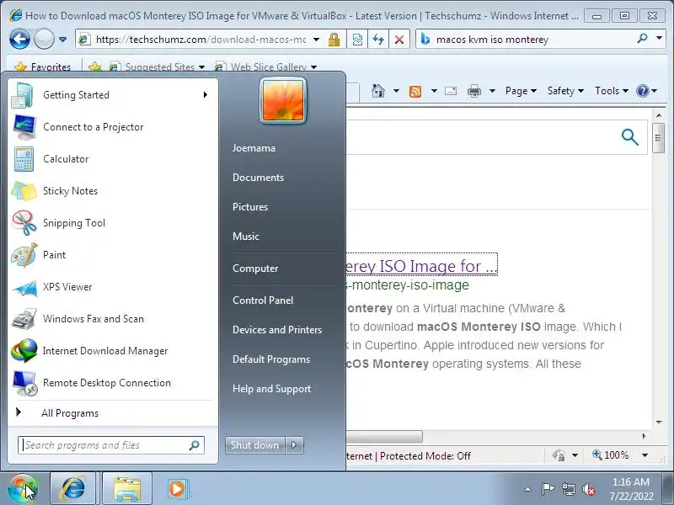
Task: Click the Start menu search magnifier icon
Action: click(195, 445)
